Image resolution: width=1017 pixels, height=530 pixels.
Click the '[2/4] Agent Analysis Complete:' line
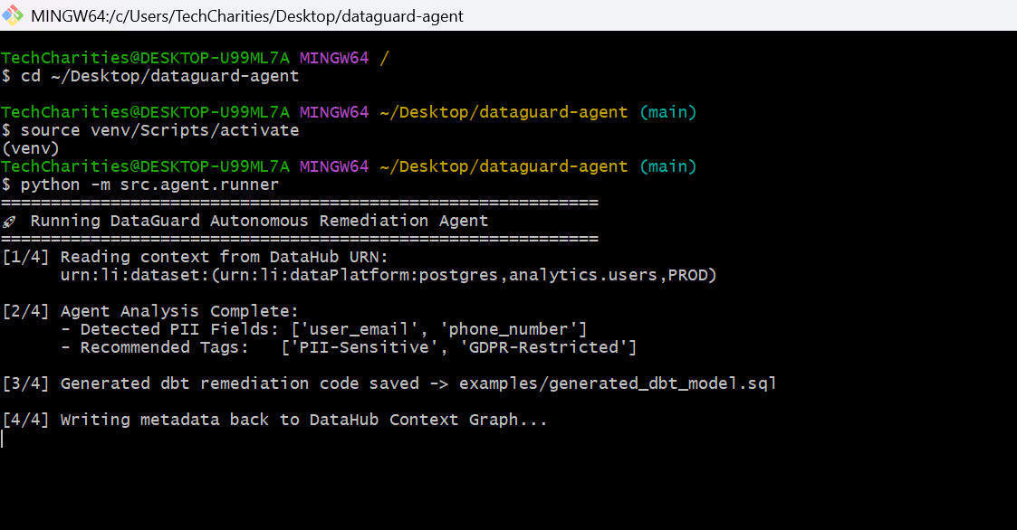pyautogui.click(x=149, y=312)
